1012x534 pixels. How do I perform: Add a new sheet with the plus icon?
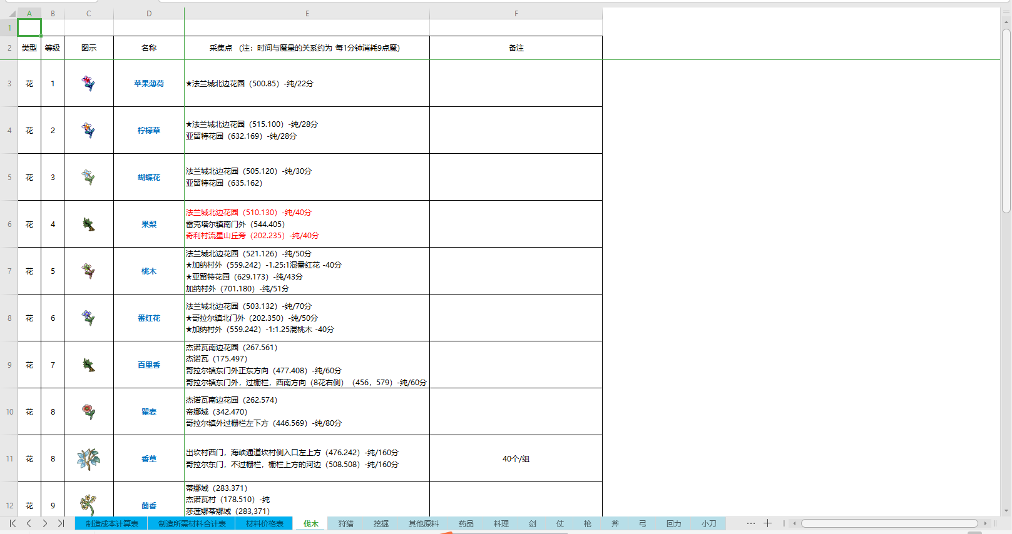click(767, 523)
